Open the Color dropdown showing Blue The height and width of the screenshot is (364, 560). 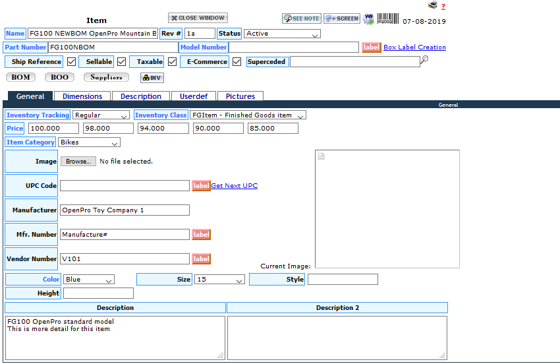pyautogui.click(x=89, y=280)
